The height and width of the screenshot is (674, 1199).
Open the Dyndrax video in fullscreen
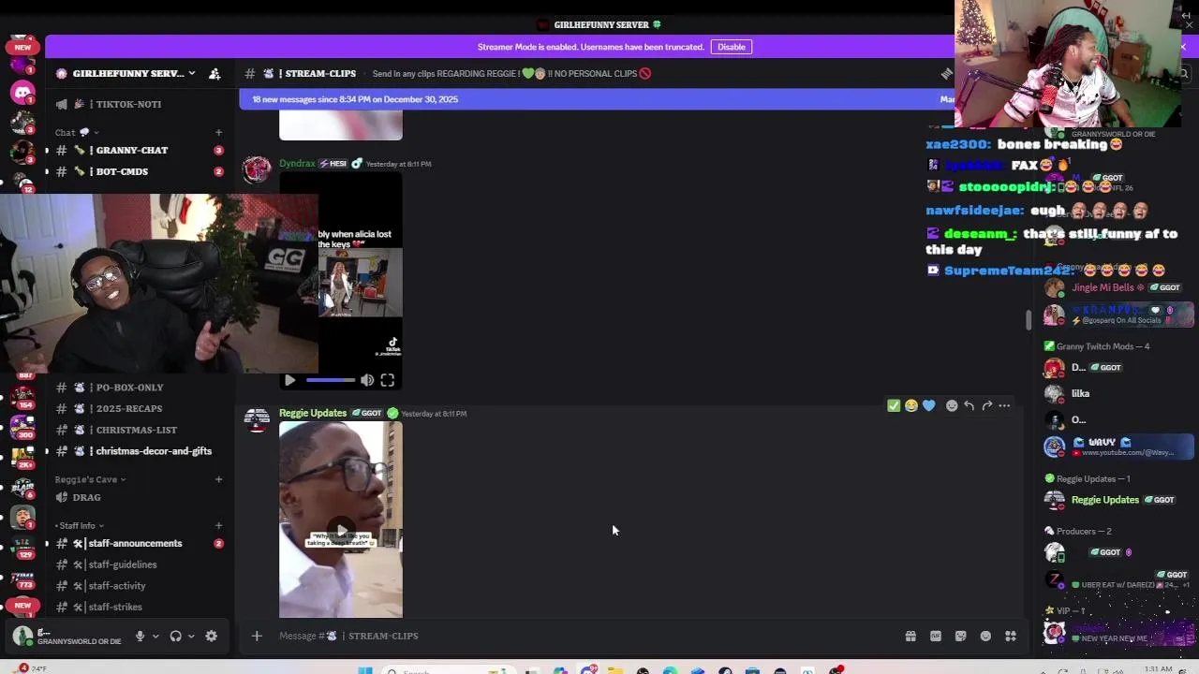pos(387,380)
